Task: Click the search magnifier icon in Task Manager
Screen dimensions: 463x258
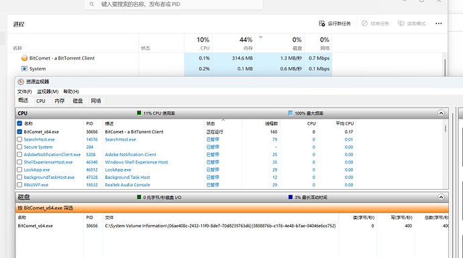Action: click(92, 4)
